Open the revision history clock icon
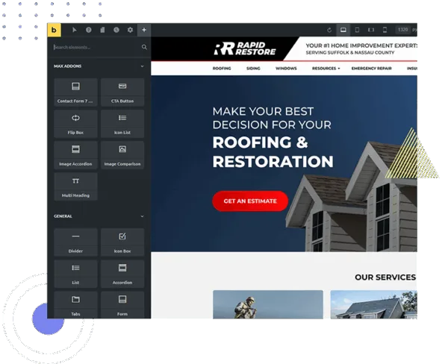This screenshot has width=448, height=364. (116, 30)
